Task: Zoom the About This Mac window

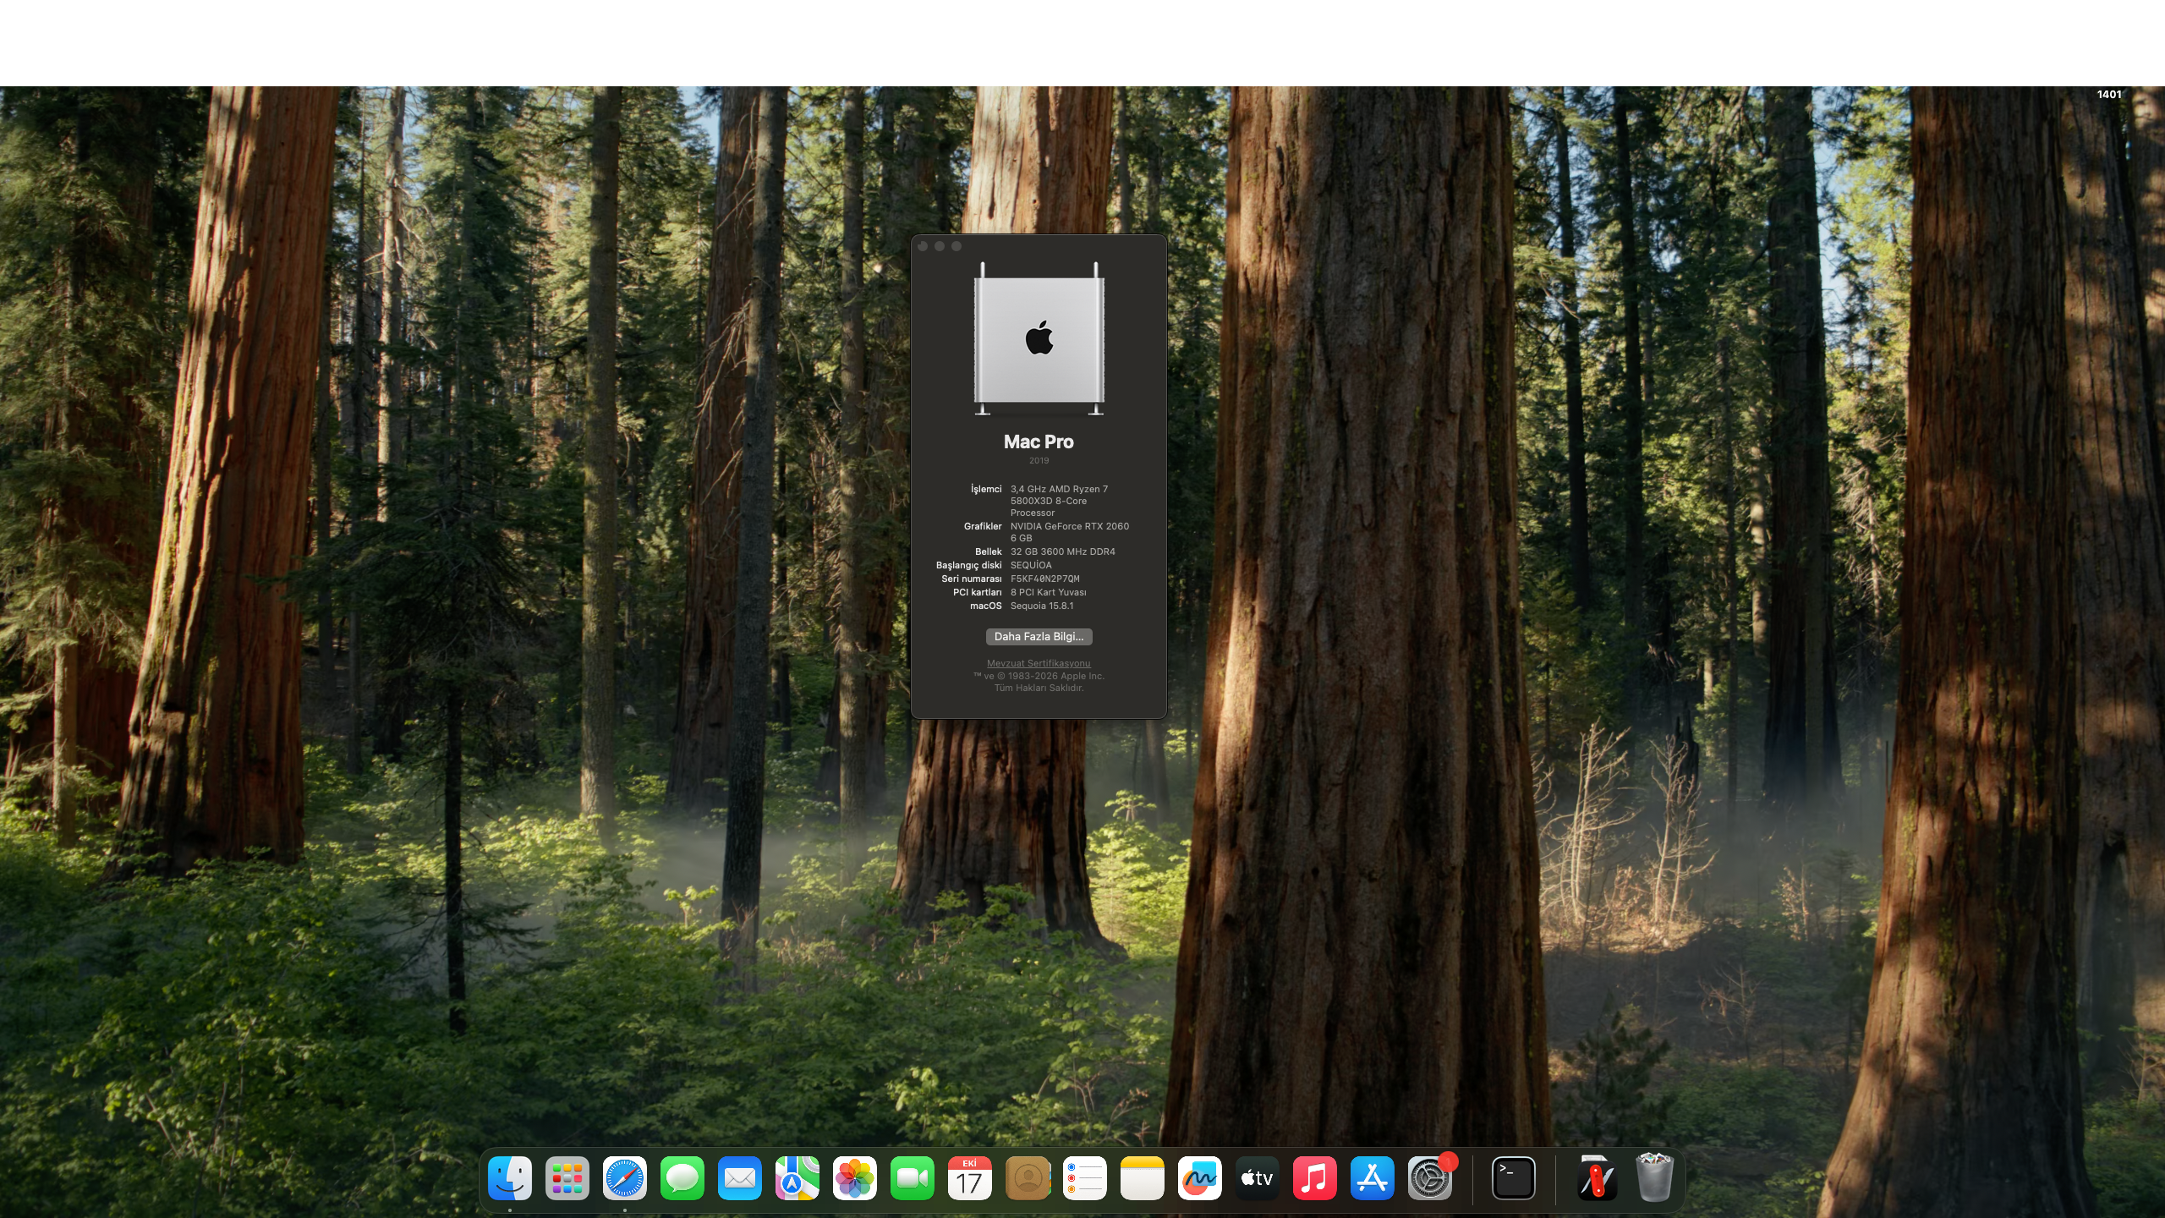Action: click(x=956, y=246)
